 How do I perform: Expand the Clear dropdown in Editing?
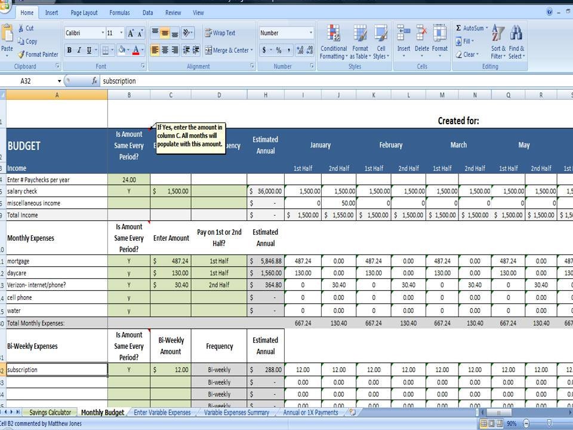point(478,54)
